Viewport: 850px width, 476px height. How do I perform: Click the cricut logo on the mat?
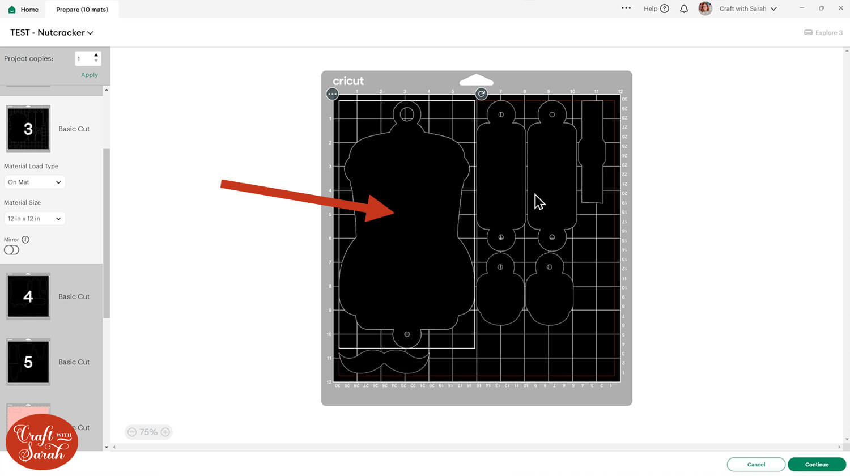[348, 81]
